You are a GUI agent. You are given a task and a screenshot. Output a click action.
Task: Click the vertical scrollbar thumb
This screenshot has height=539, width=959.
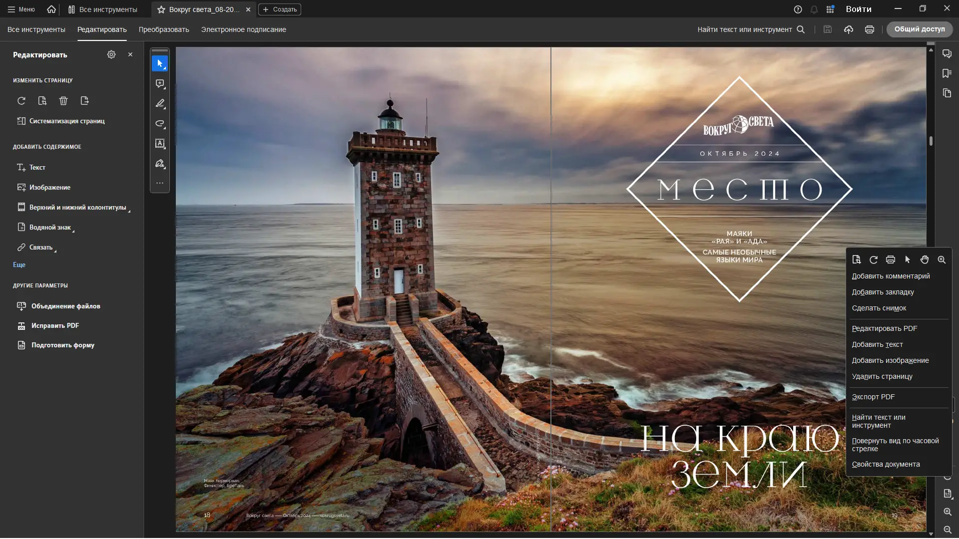click(x=931, y=141)
